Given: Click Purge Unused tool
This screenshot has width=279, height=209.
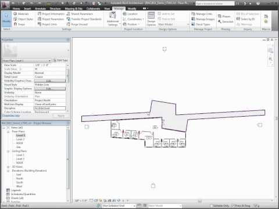Looking at the screenshot, I should pos(77,24).
